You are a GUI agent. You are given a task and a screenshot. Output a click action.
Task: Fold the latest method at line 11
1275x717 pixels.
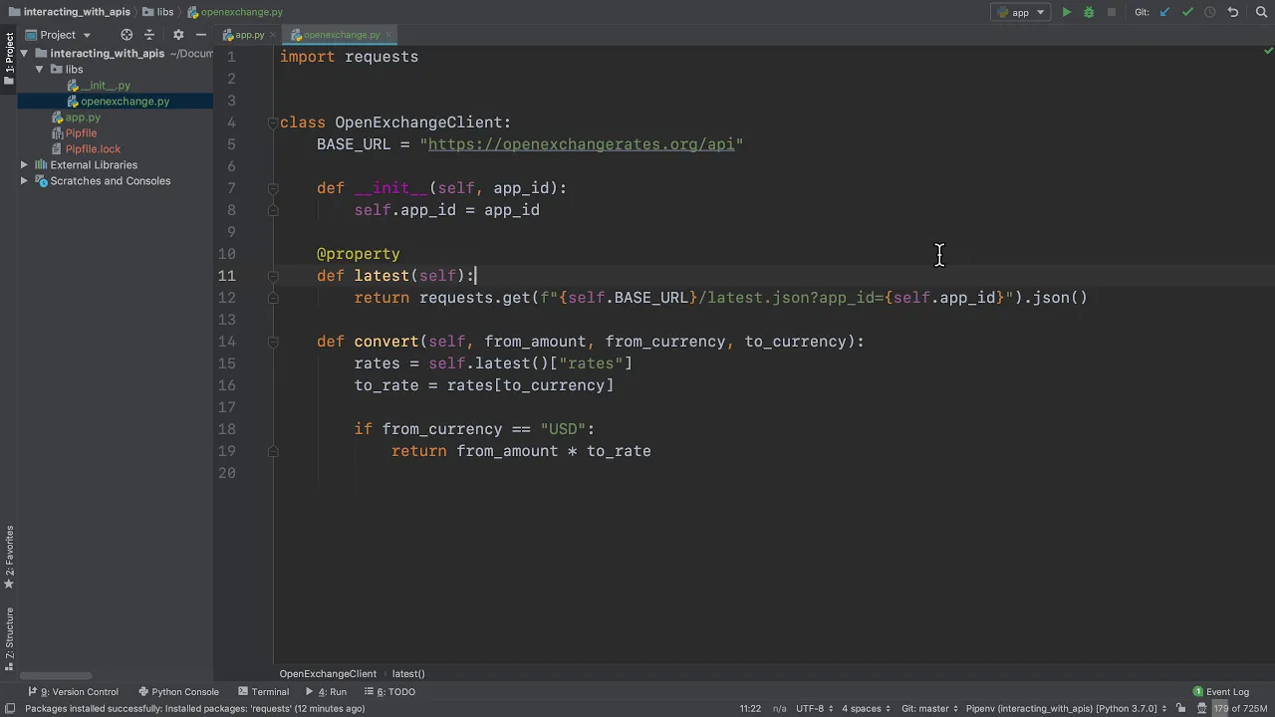(x=272, y=276)
